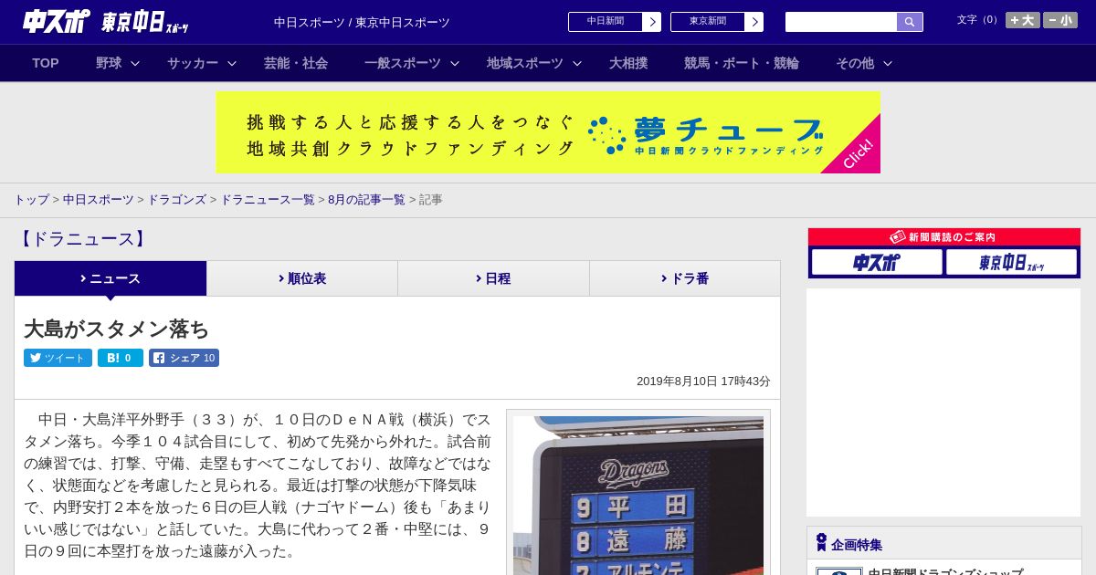1096x575 pixels.
Task: Go to 8月の記事一覧 breadcrumb link
Action: pyautogui.click(x=366, y=200)
